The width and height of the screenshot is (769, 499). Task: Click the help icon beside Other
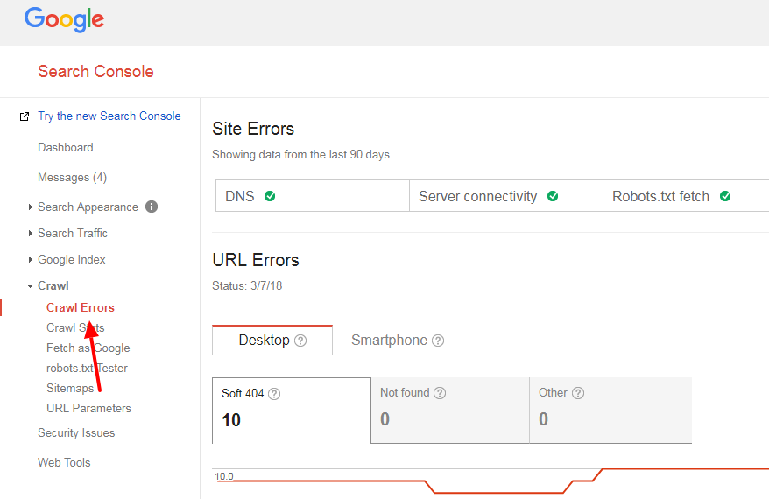(x=578, y=394)
